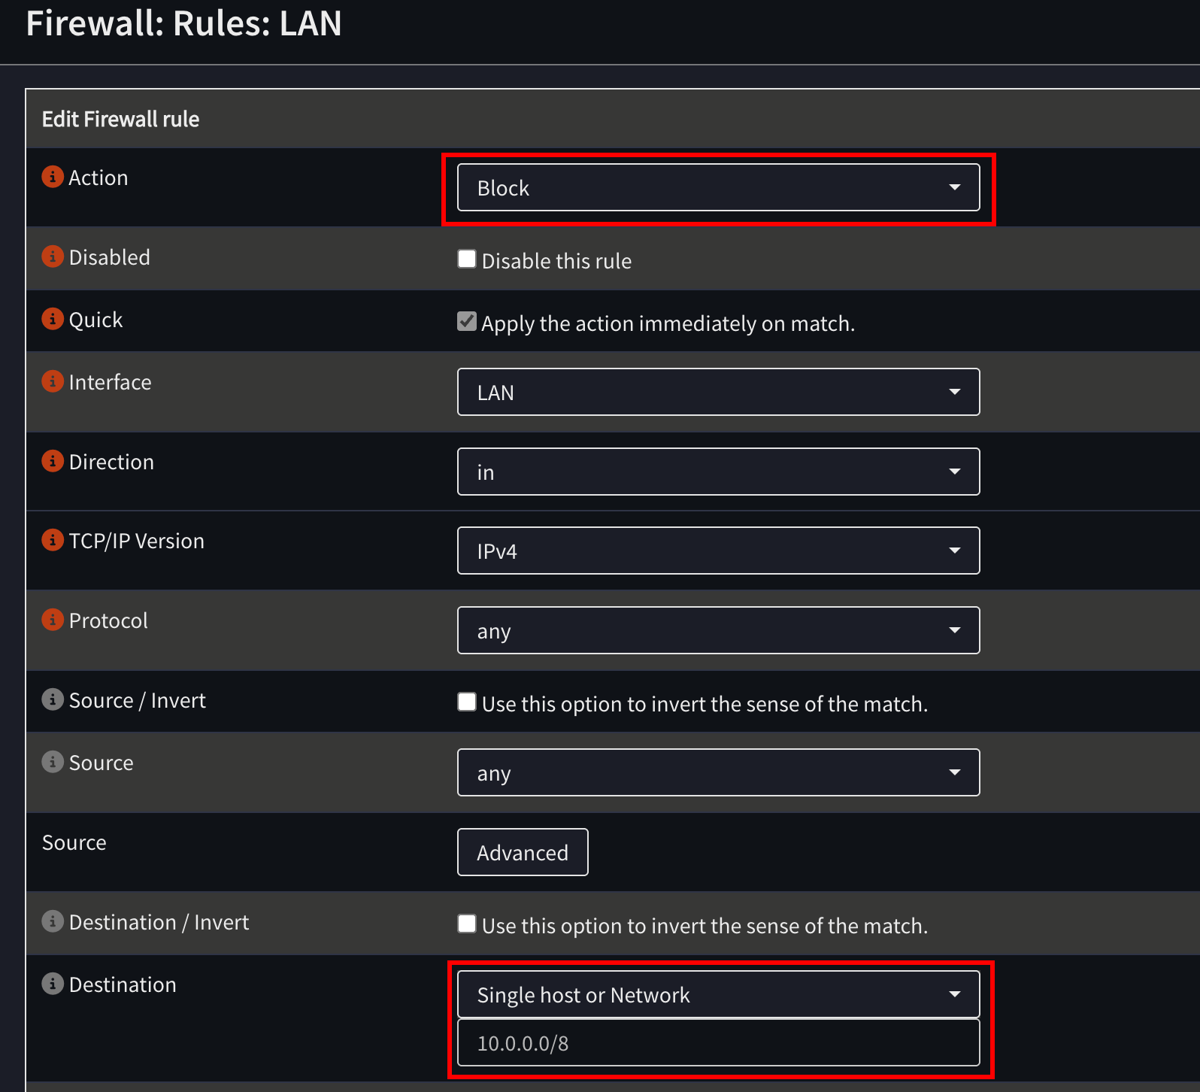Click the info icon next to Disabled

pos(53,256)
